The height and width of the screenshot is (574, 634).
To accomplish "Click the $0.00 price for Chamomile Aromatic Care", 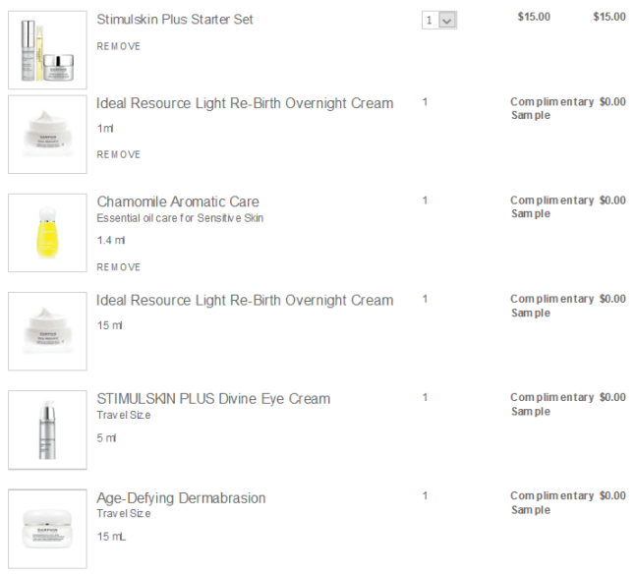I will (x=611, y=201).
